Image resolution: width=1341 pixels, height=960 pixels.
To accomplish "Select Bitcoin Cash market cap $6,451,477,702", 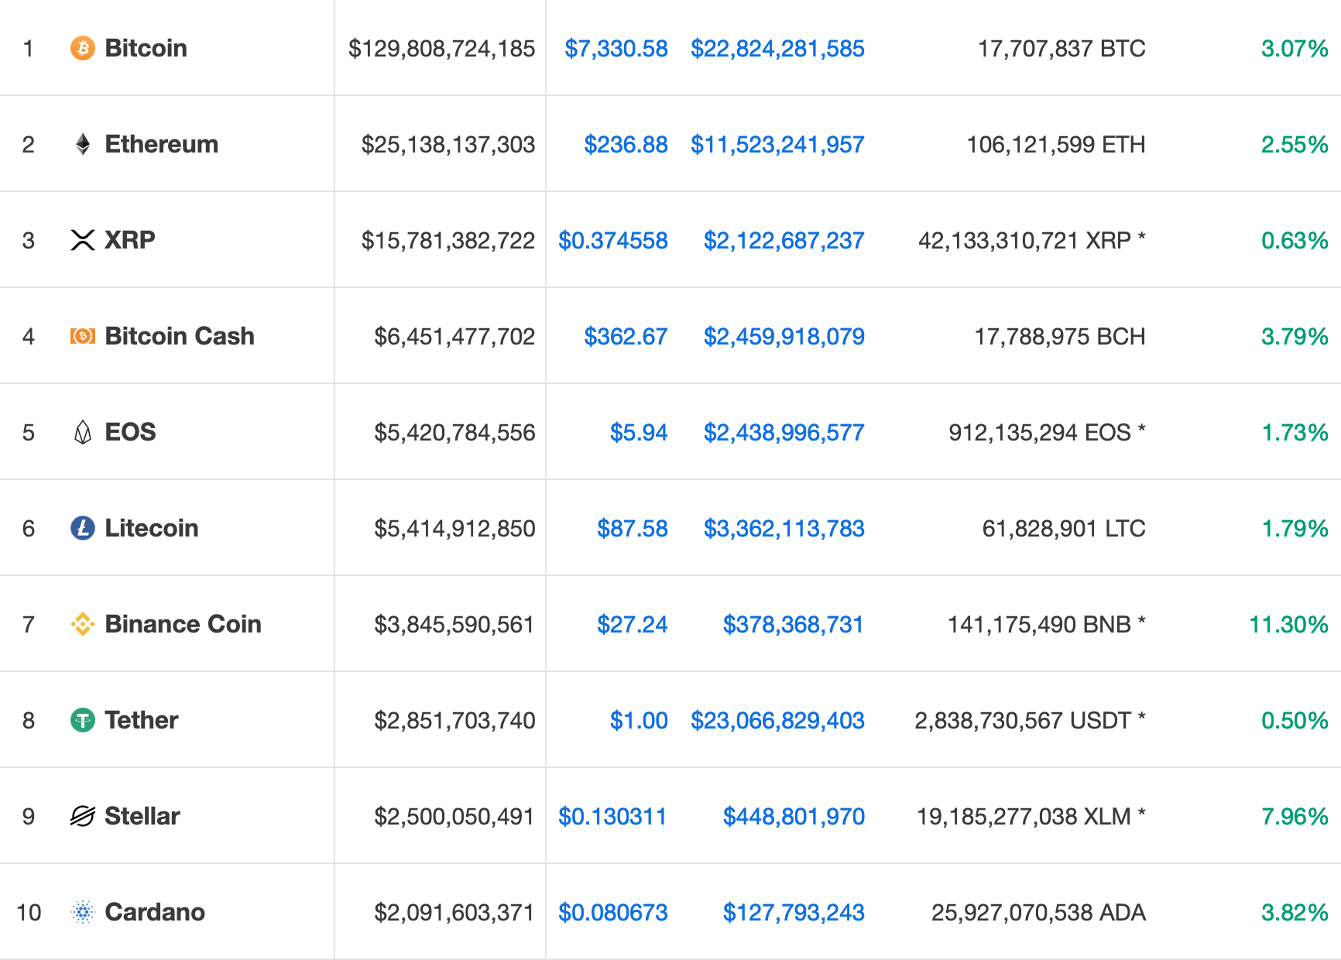I will tap(454, 337).
